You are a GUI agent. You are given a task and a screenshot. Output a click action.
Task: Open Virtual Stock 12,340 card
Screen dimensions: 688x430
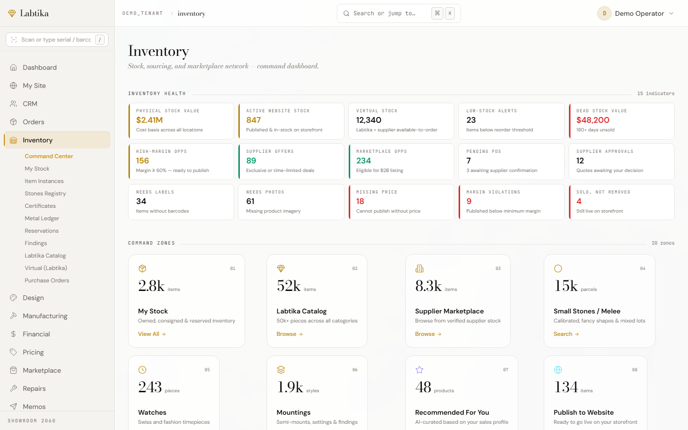click(x=401, y=121)
